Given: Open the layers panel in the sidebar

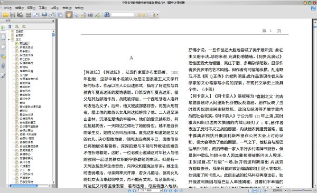Looking at the screenshot, I should 3,47.
